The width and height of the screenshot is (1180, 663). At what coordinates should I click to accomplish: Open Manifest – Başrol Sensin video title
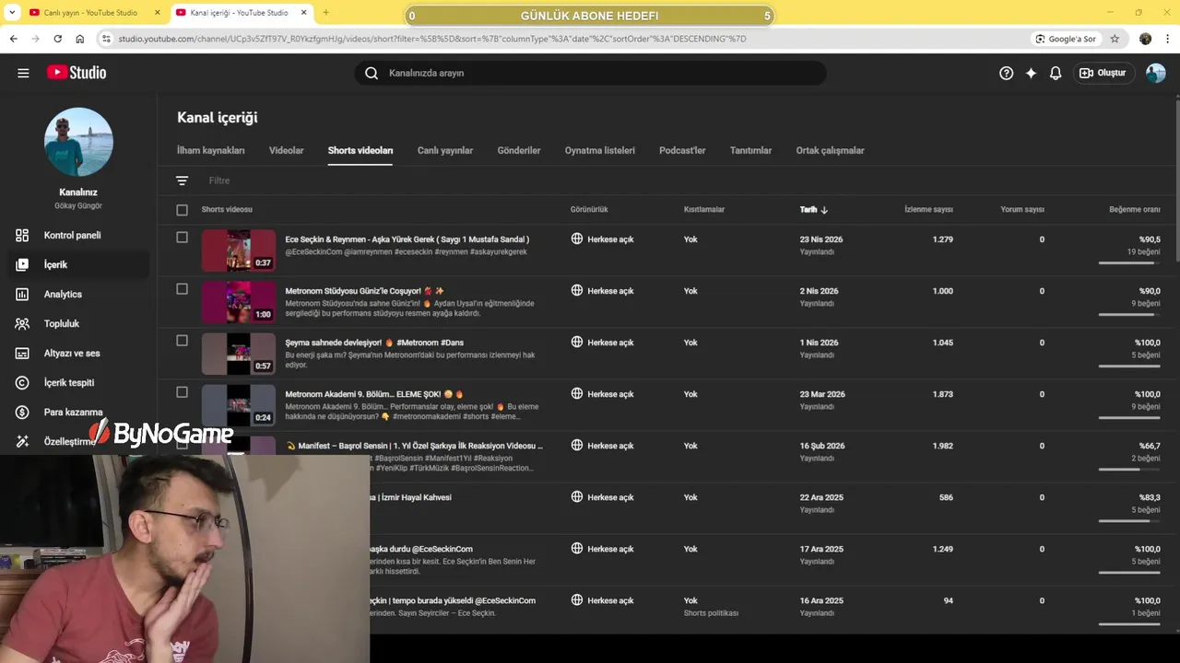(x=414, y=446)
